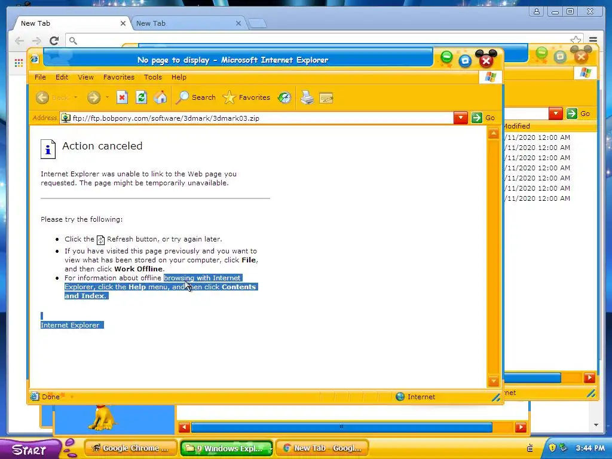Bookmark page with Chrome star icon
This screenshot has width=612, height=459.
pos(576,40)
